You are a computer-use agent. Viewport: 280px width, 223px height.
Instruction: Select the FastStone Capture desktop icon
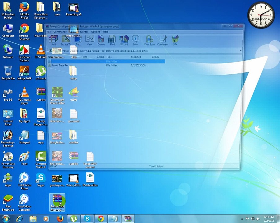[x=24, y=53]
